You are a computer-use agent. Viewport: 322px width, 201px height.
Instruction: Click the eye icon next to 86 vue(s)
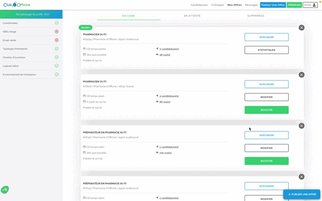click(x=157, y=102)
